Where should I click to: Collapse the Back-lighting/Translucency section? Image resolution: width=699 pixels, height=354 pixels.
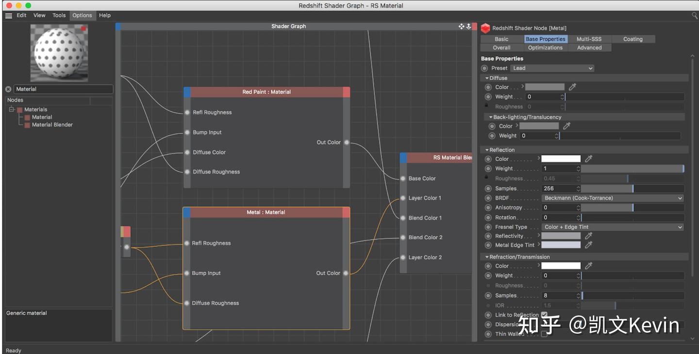tap(491, 117)
